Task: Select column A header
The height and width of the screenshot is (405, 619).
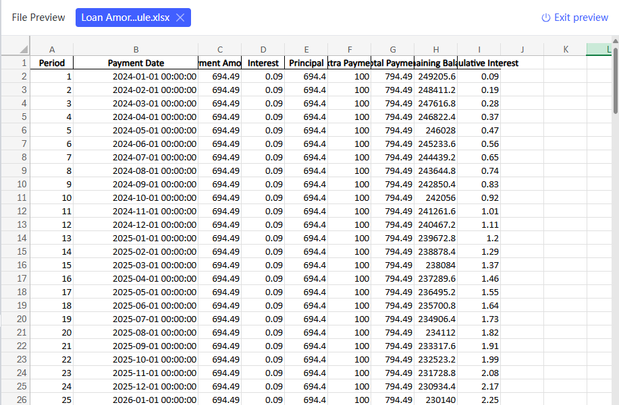Action: click(52, 49)
